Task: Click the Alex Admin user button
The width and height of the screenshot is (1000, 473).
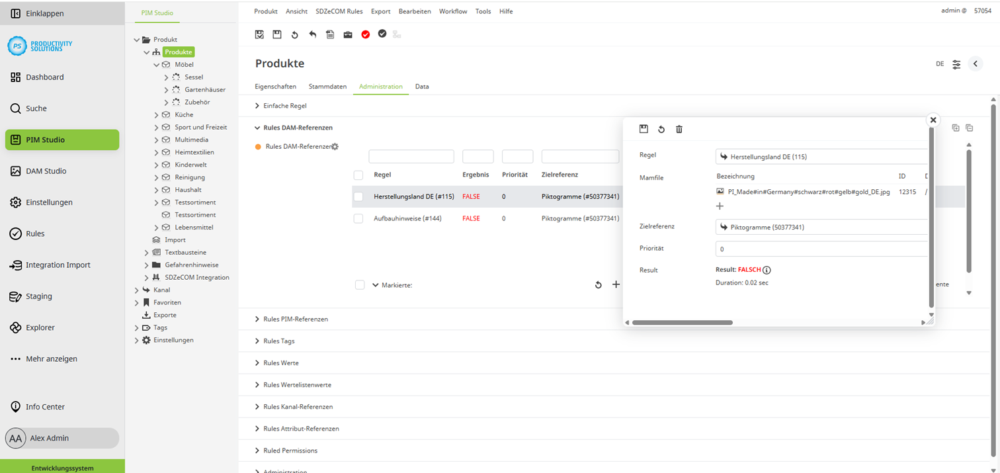Action: point(62,438)
